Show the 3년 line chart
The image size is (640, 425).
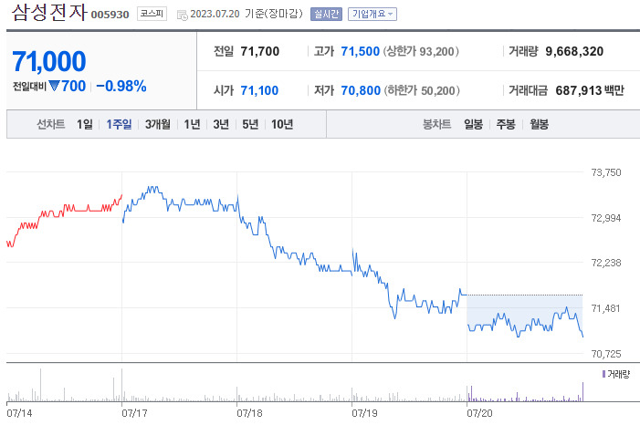[x=221, y=124]
